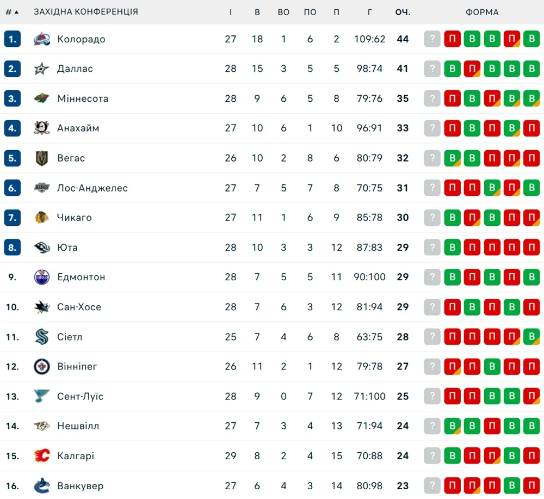Click the Edmonton Oilers team logo

pos(42,277)
